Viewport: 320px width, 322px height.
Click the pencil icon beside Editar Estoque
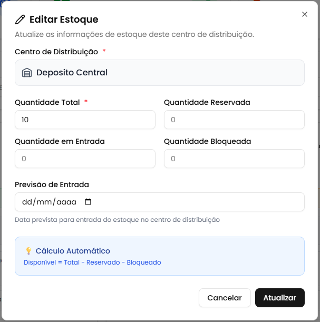click(x=20, y=19)
